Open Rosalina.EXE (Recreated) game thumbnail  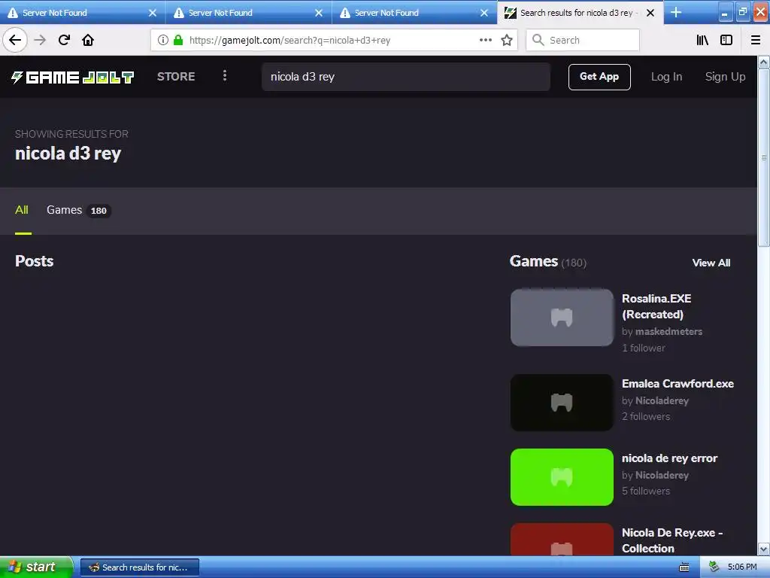tap(562, 318)
